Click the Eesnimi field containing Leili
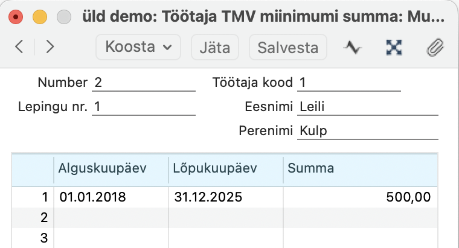 [x=368, y=107]
